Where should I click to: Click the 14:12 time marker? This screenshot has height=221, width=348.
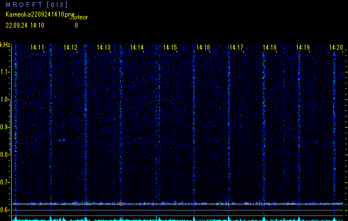click(x=70, y=48)
